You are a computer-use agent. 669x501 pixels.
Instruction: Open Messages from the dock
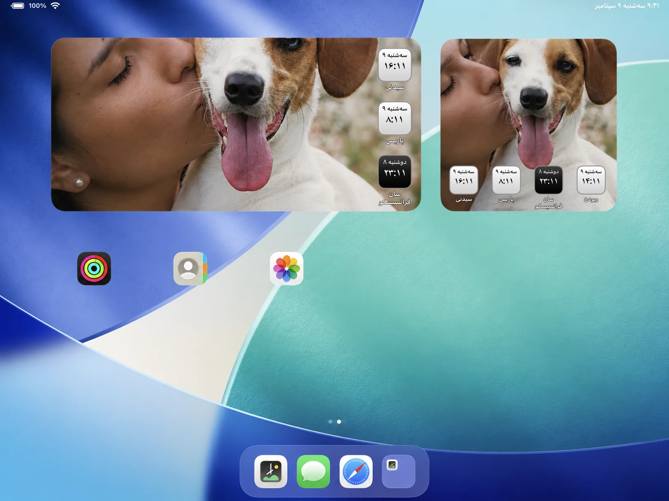coord(313,471)
